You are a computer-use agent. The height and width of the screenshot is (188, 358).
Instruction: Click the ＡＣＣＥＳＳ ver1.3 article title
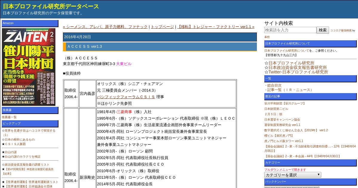160,47
